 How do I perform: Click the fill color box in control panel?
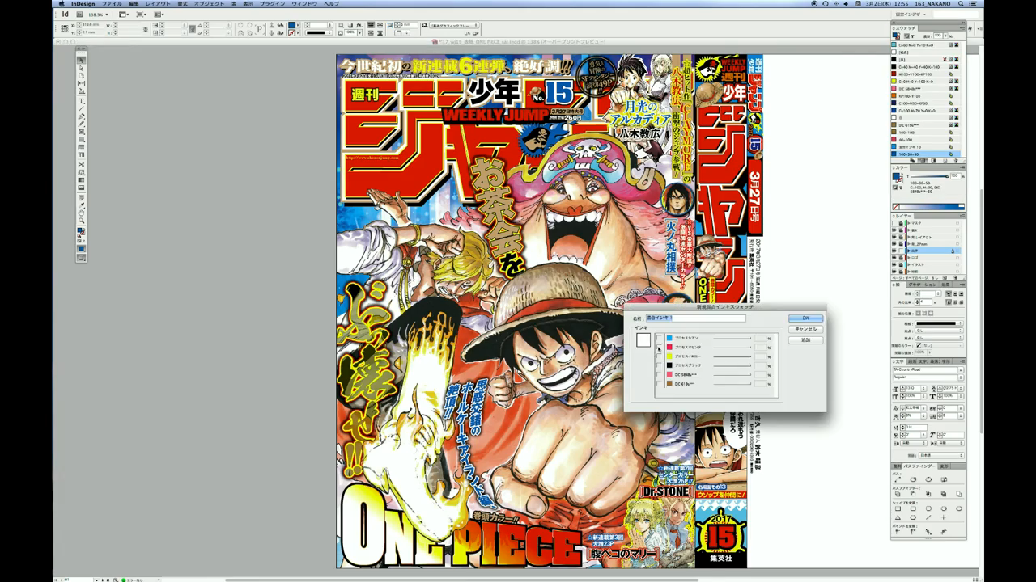[x=291, y=25]
